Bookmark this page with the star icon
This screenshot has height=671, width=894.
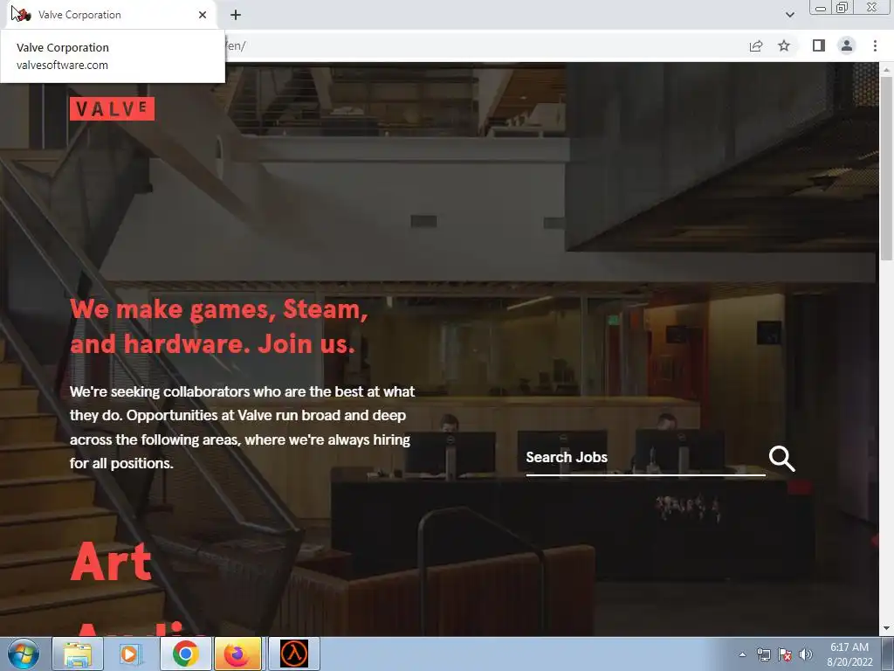click(784, 45)
